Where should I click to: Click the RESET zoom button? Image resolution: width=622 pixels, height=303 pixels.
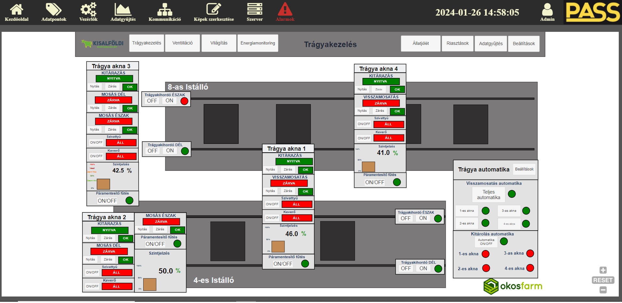pyautogui.click(x=603, y=280)
